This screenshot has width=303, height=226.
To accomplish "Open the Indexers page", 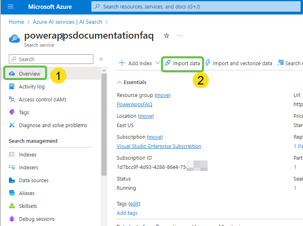I will click(29, 167).
